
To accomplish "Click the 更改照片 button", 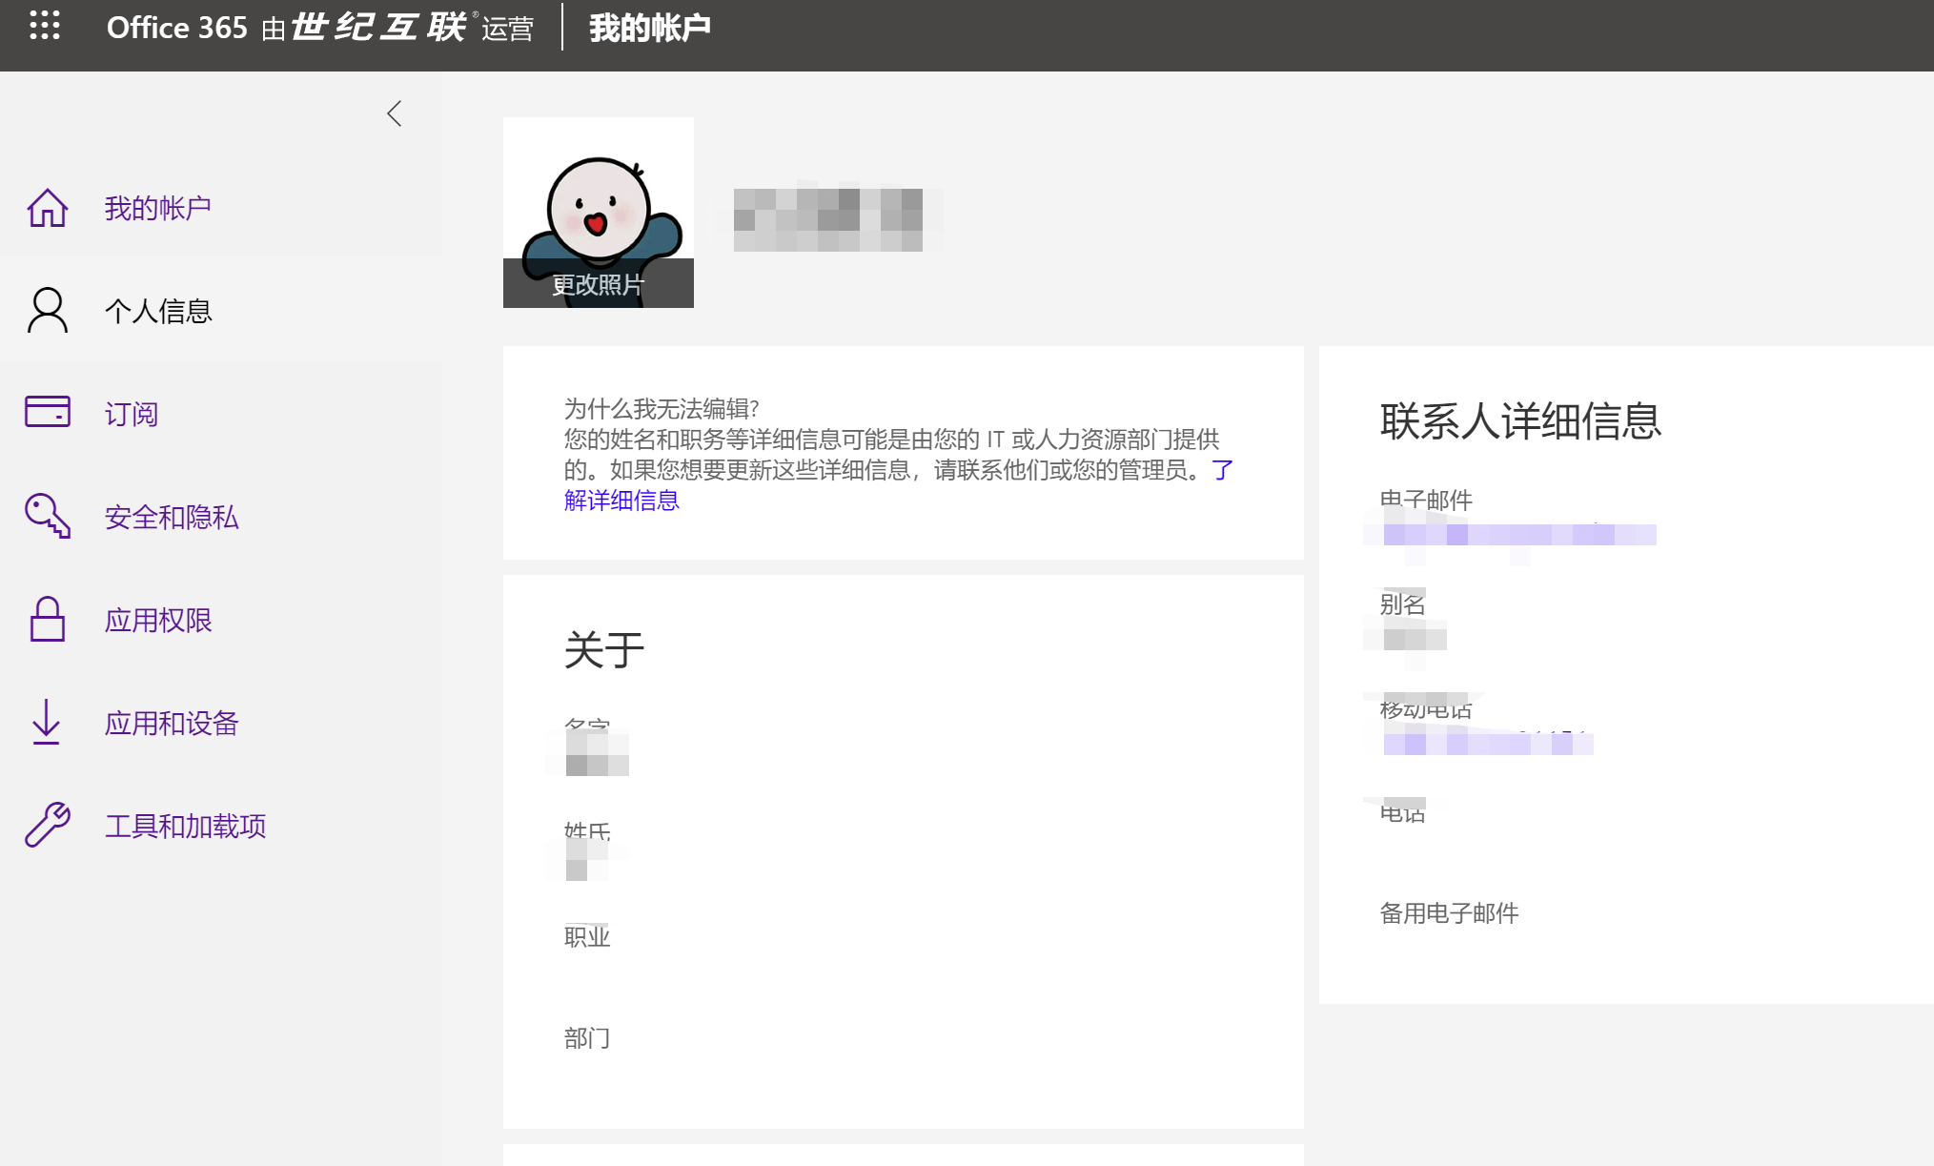I will tap(597, 281).
